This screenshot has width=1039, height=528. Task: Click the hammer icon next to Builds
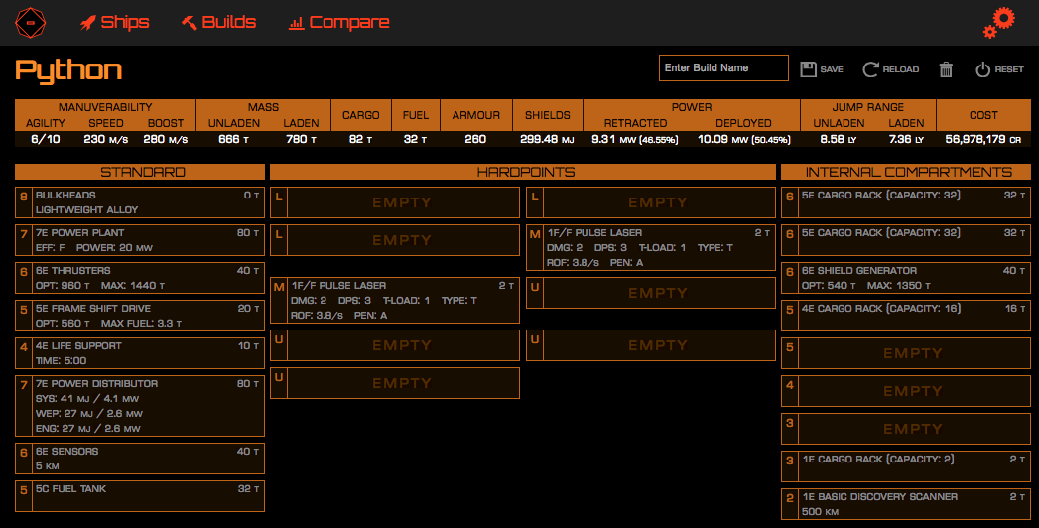pyautogui.click(x=190, y=23)
